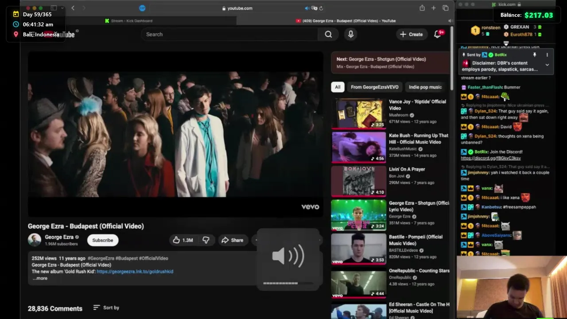Open OneRepublic Counting Stars thumbnail

tap(359, 283)
